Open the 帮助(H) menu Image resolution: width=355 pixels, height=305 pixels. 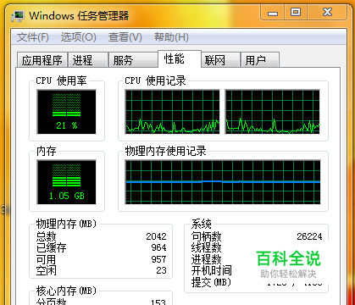click(171, 37)
